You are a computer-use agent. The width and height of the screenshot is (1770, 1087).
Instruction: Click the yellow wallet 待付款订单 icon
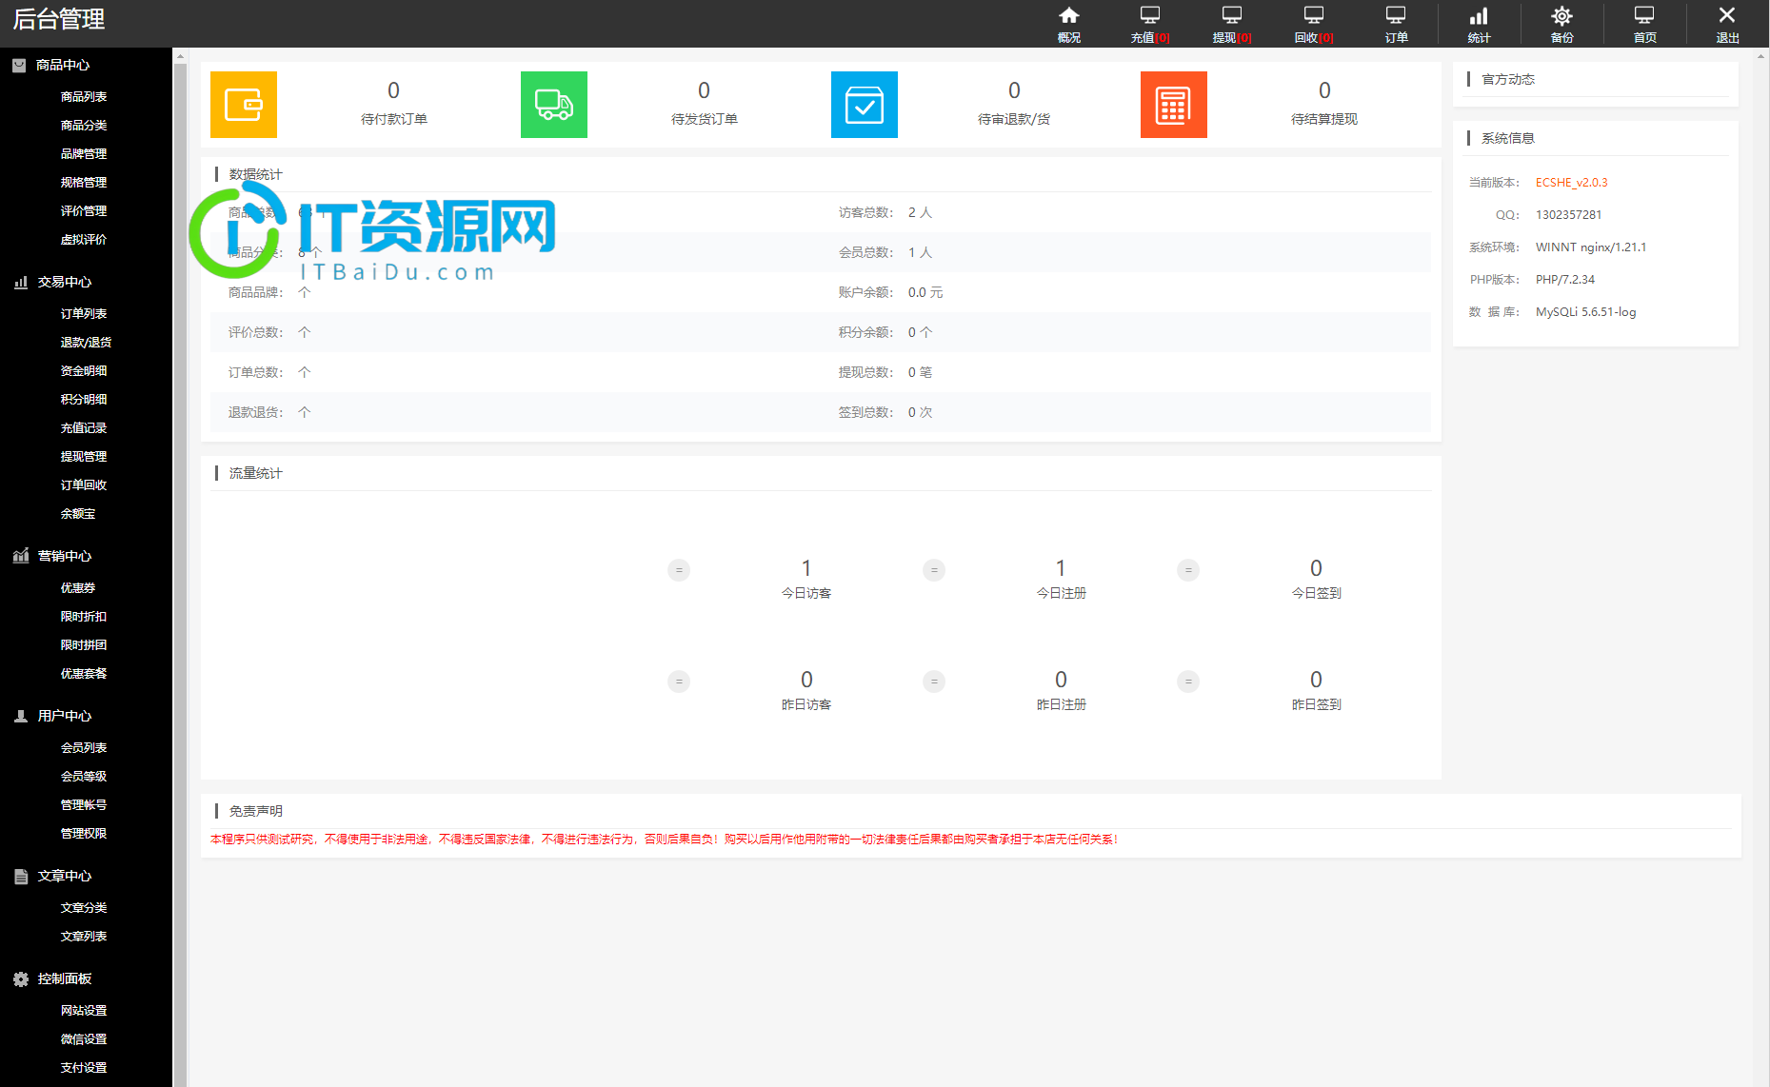click(x=244, y=105)
